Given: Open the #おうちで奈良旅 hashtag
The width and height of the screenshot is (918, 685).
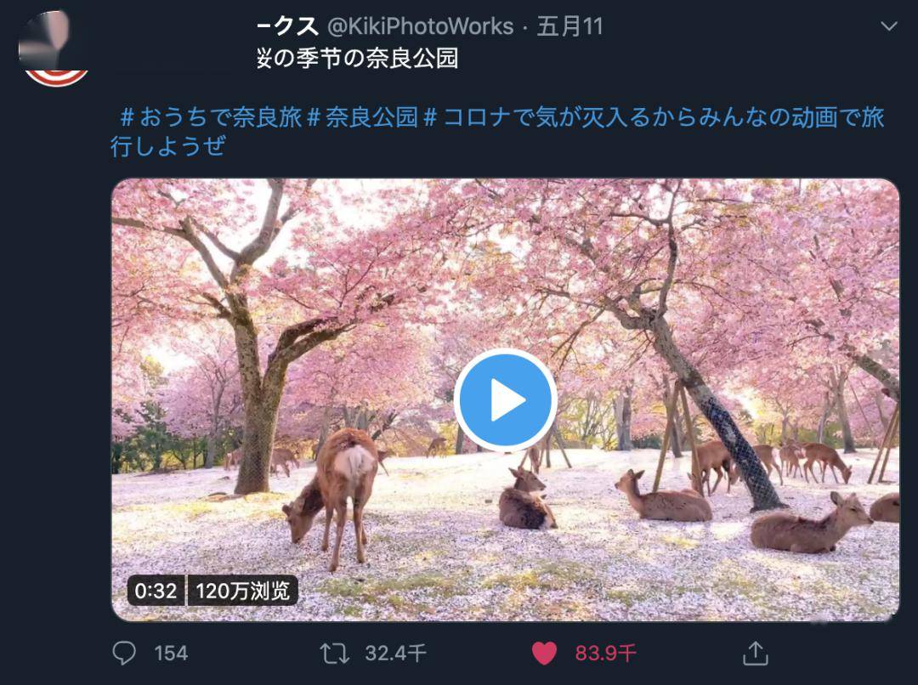Looking at the screenshot, I should (x=212, y=117).
